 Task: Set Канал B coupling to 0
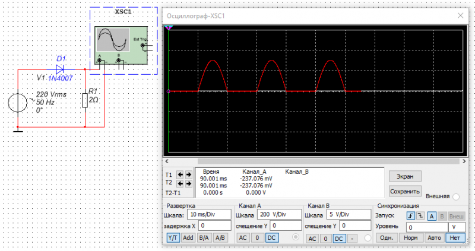(x=325, y=239)
